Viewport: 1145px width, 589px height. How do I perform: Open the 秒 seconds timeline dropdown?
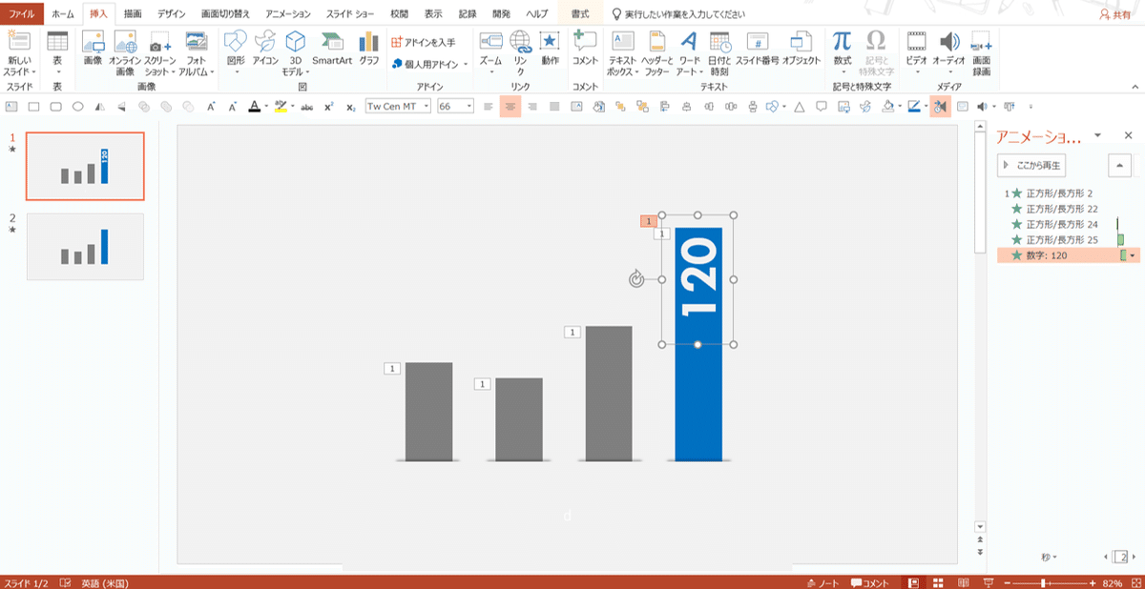pyautogui.click(x=1048, y=557)
